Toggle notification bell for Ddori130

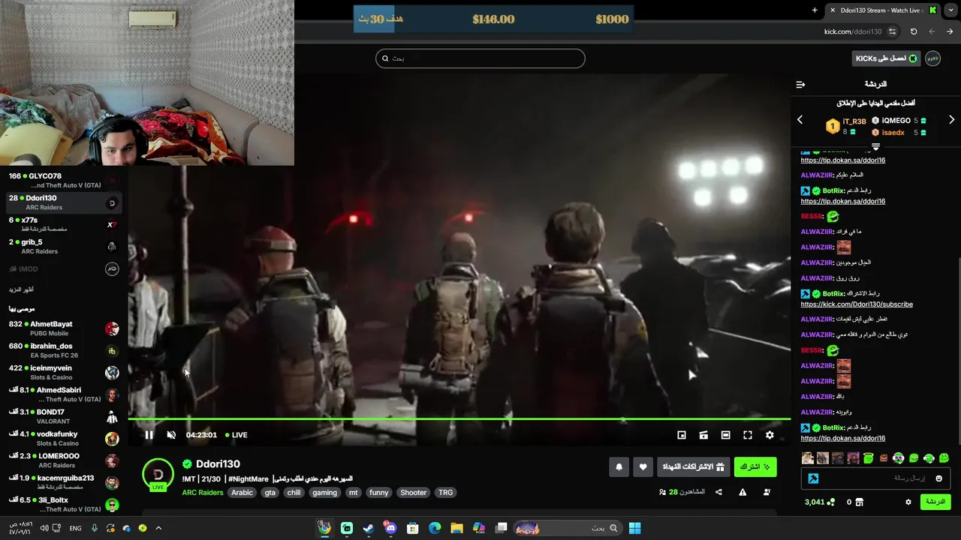(x=619, y=466)
